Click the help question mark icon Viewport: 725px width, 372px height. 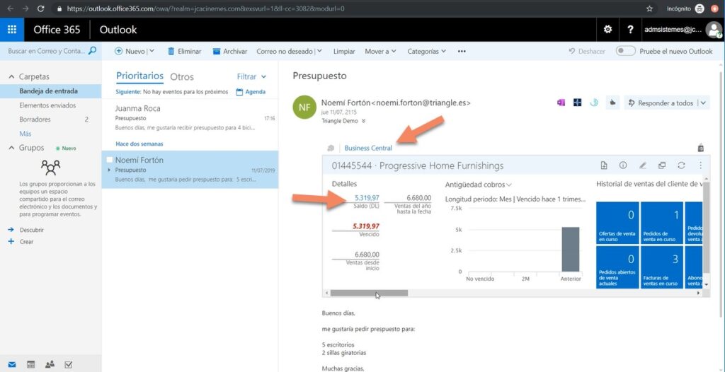tap(629, 30)
